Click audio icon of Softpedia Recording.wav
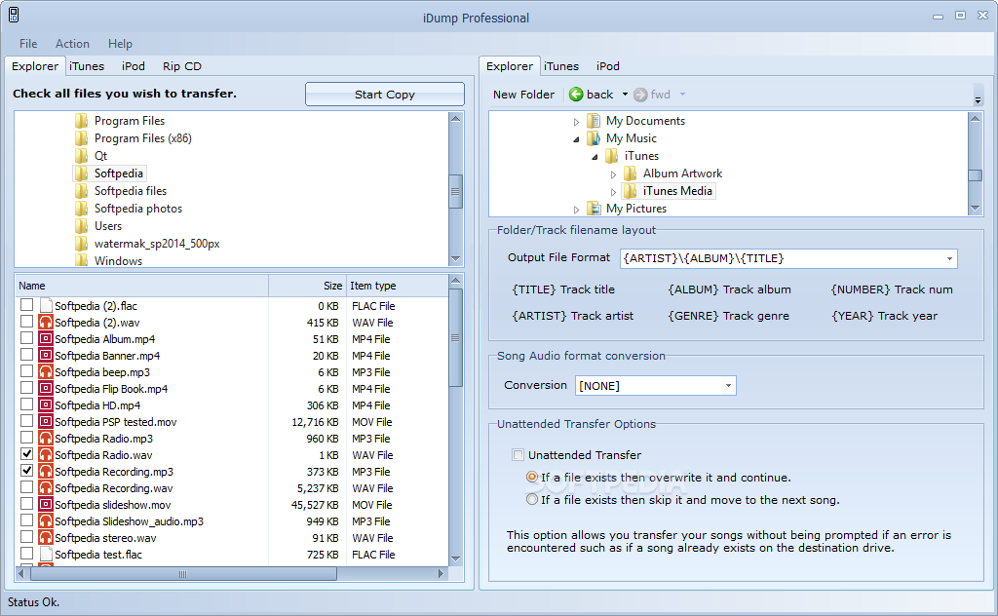998x616 pixels. tap(45, 488)
